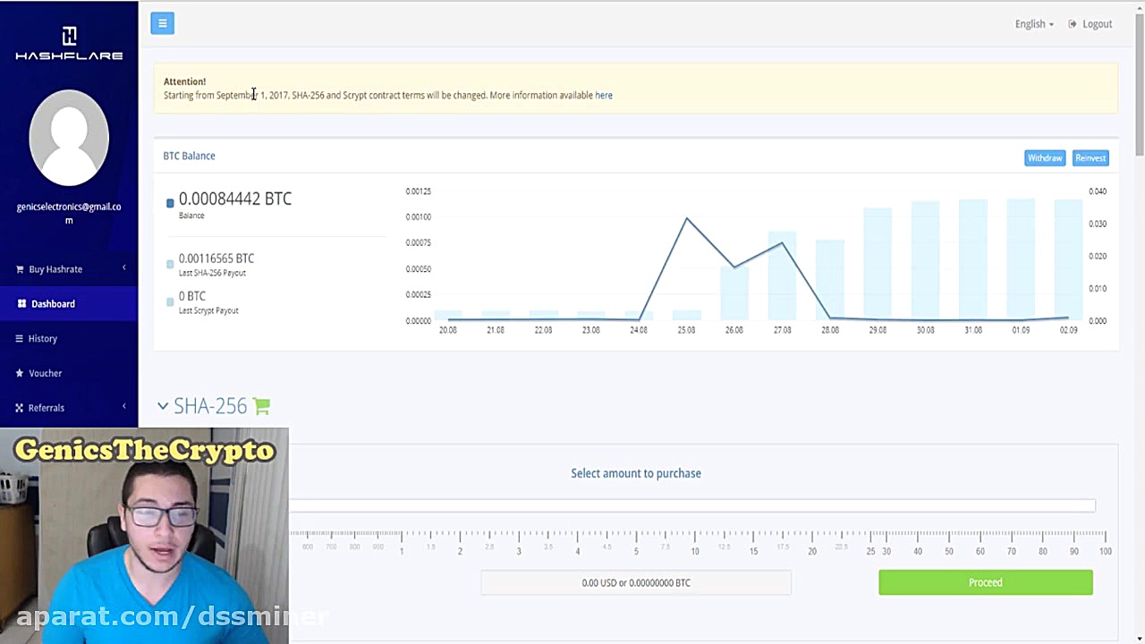The width and height of the screenshot is (1145, 644).
Task: Click the green Proceed button
Action: [x=986, y=582]
